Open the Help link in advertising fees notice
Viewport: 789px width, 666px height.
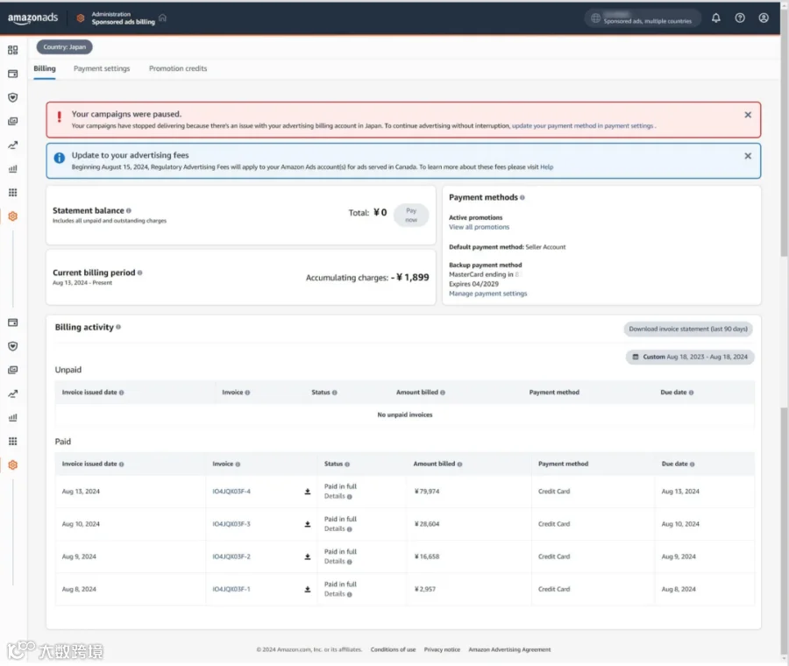546,167
